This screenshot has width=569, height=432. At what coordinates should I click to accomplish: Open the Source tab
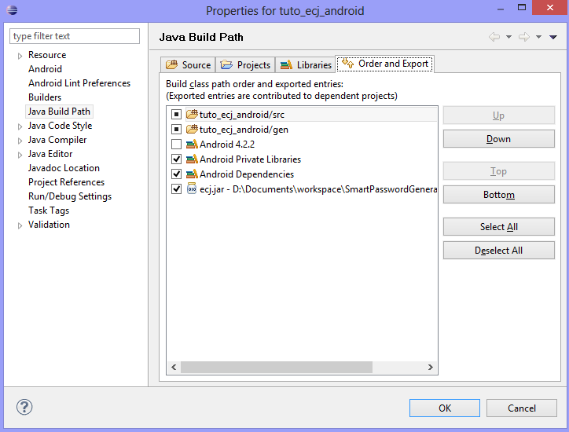(189, 65)
